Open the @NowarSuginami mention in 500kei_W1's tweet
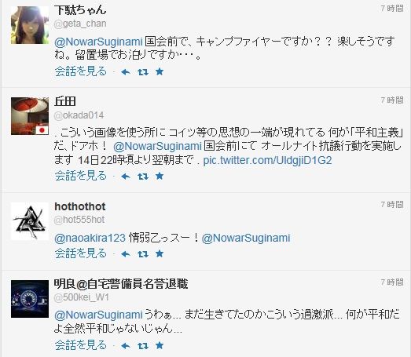411x357 pixels. point(98,315)
